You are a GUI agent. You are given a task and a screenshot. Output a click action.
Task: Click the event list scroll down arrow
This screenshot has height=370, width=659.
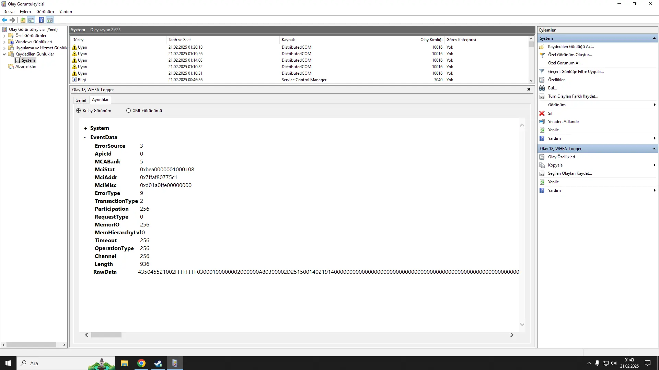click(531, 81)
